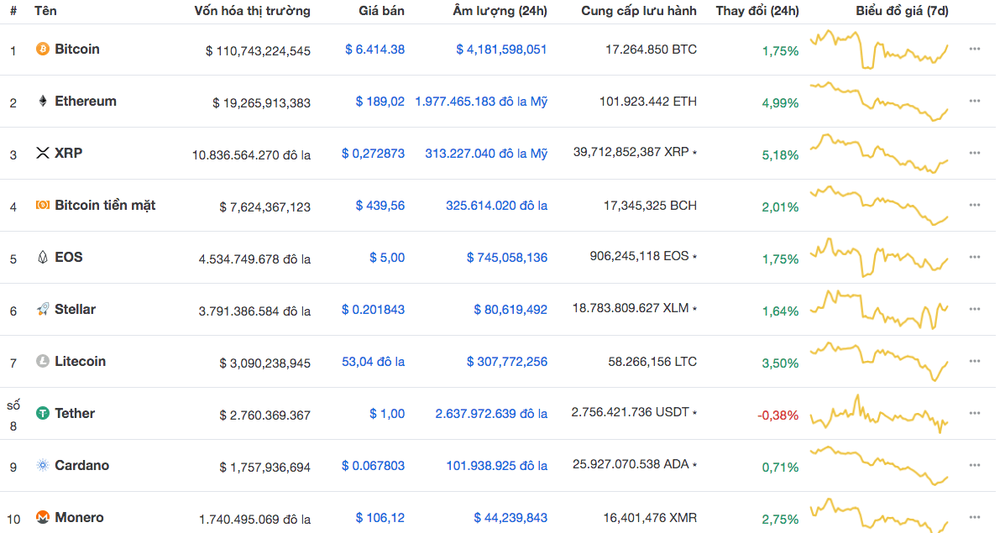
Task: Open the XRP name link
Action: (68, 153)
